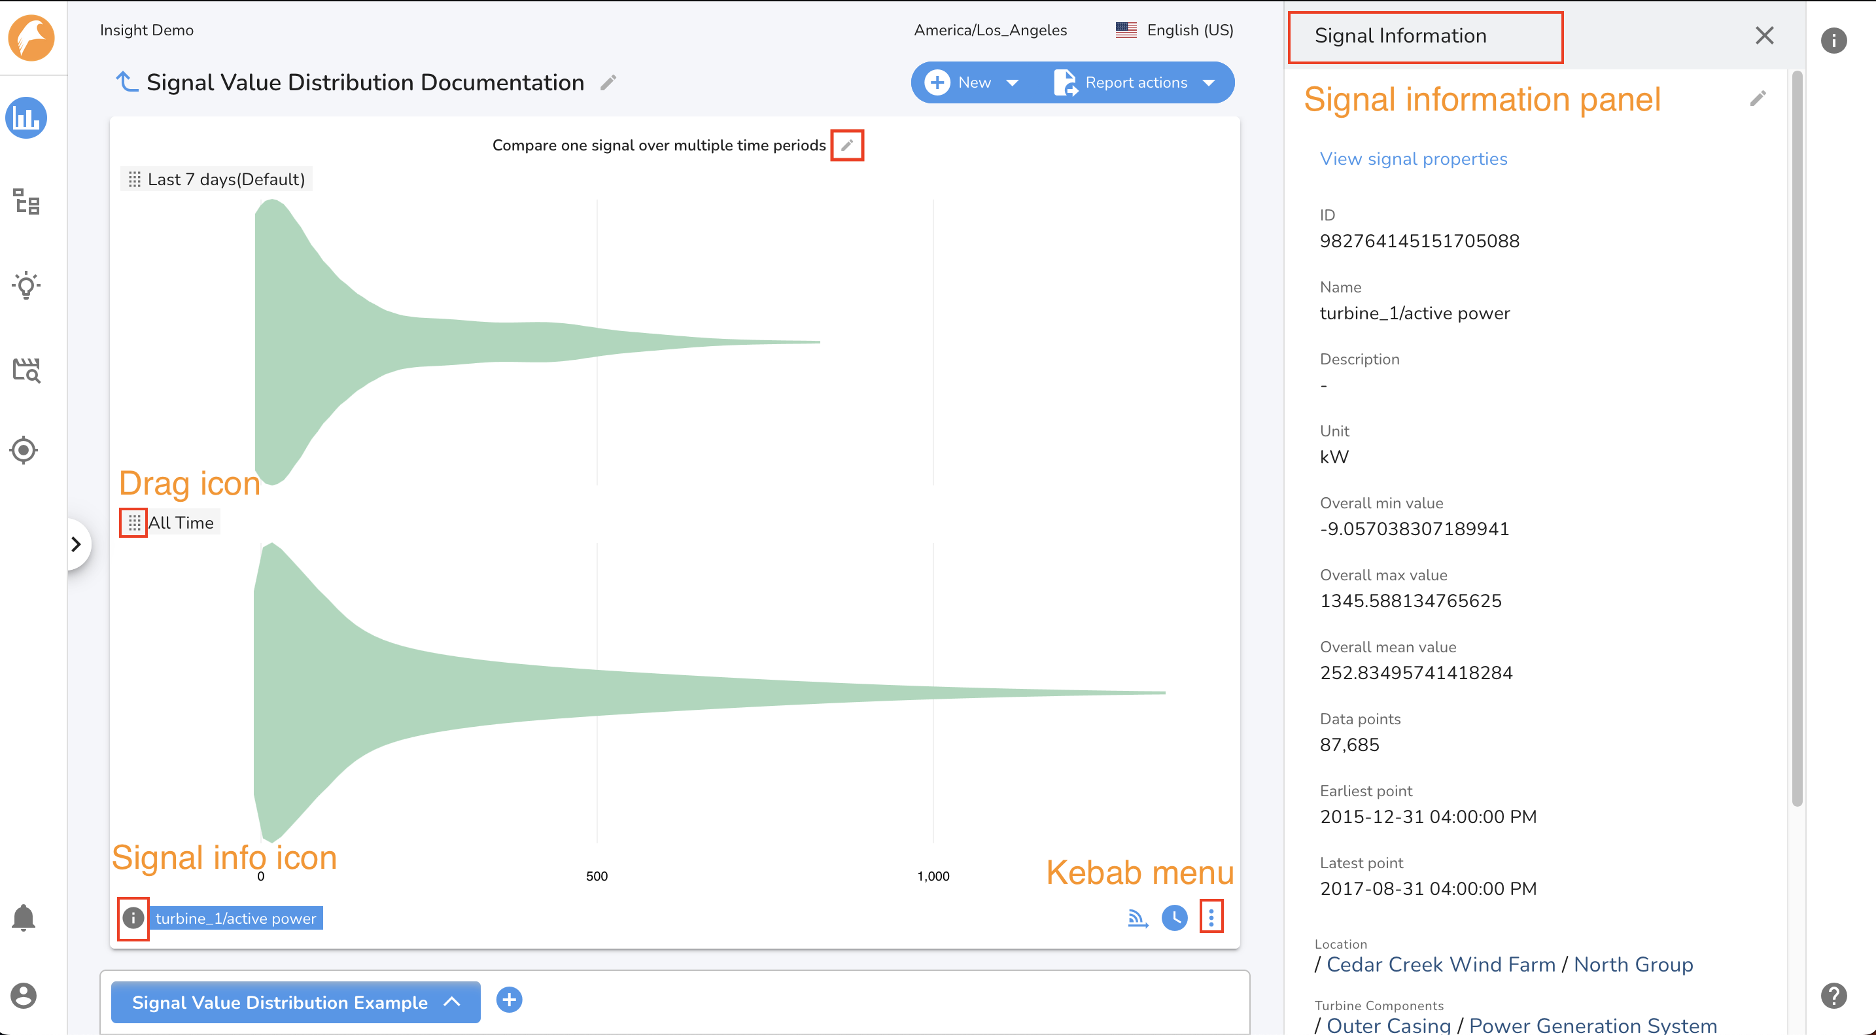Click the Earliest point 2015-12-31 timestamp

[1428, 816]
